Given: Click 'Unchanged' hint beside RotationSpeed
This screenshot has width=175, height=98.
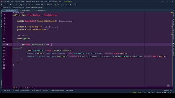Looking at the screenshot, I should (58, 30).
